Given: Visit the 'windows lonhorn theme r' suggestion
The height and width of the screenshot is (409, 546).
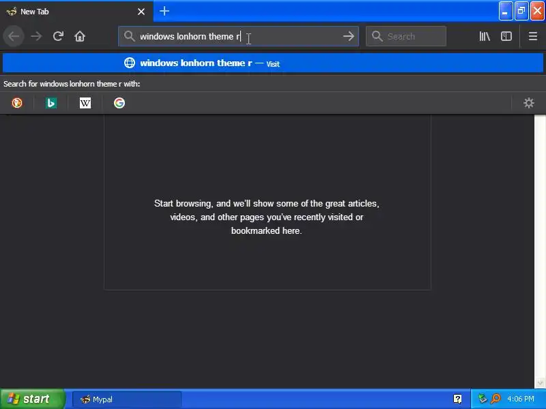Looking at the screenshot, I should tap(272, 63).
